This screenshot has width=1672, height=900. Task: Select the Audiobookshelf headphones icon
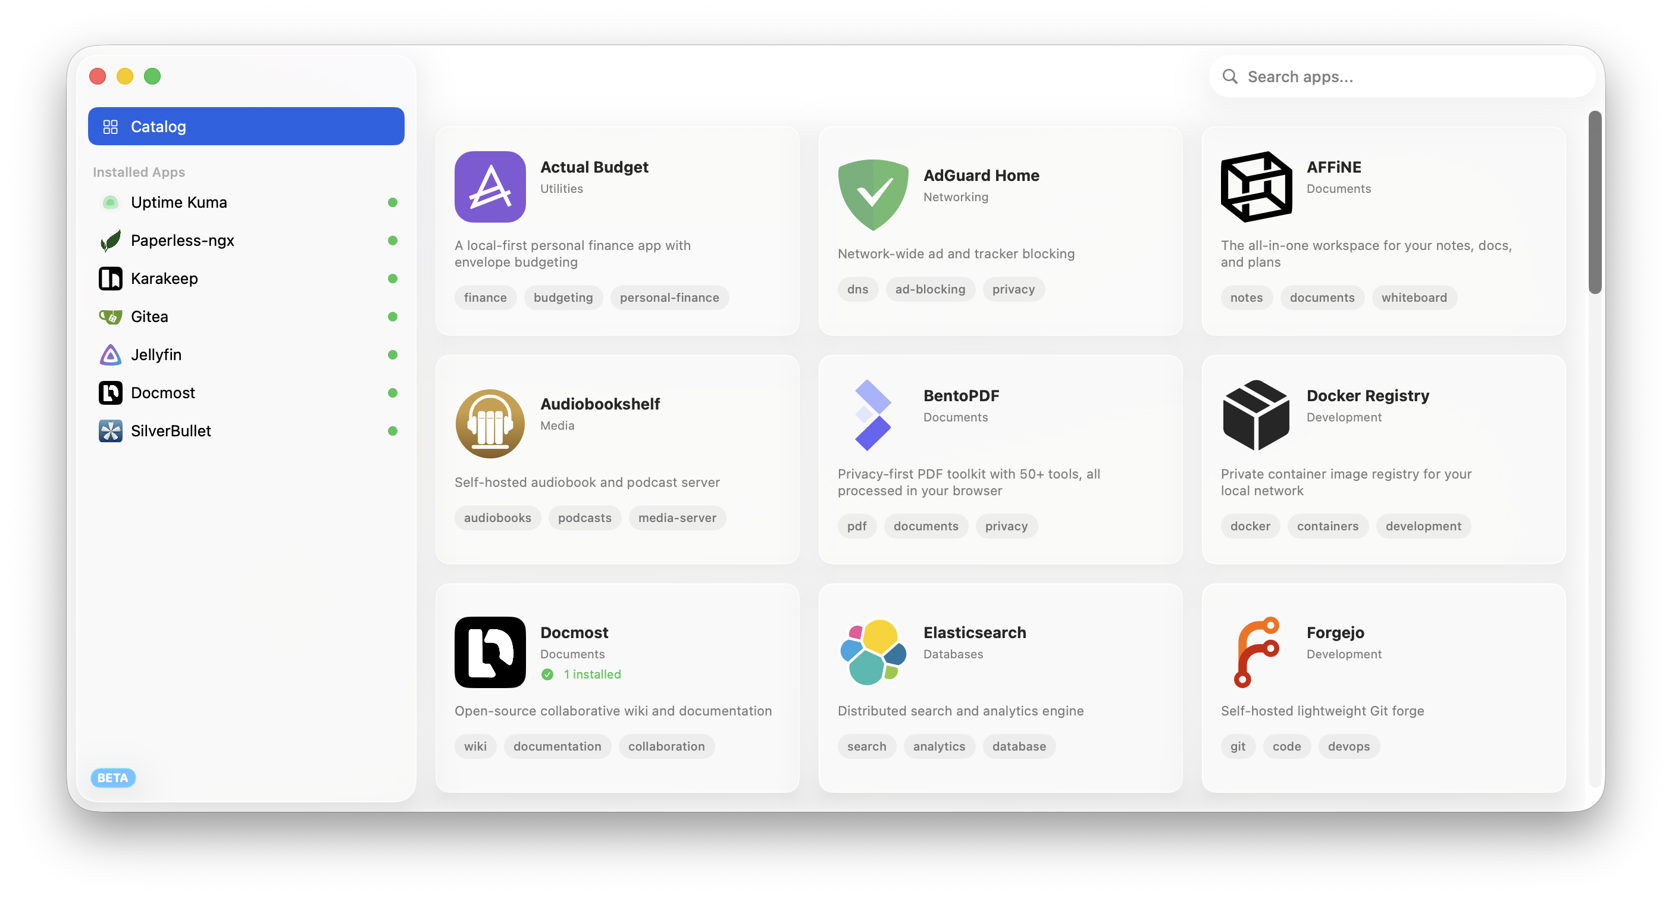pos(490,423)
